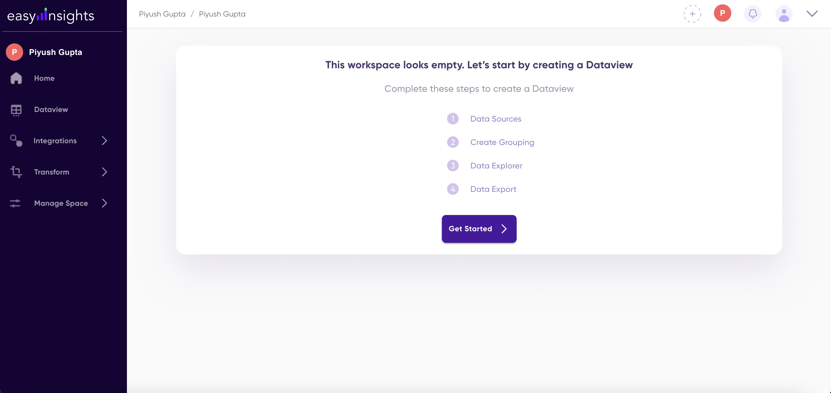The height and width of the screenshot is (393, 831).
Task: Click red P avatar in top bar
Action: [x=722, y=13]
